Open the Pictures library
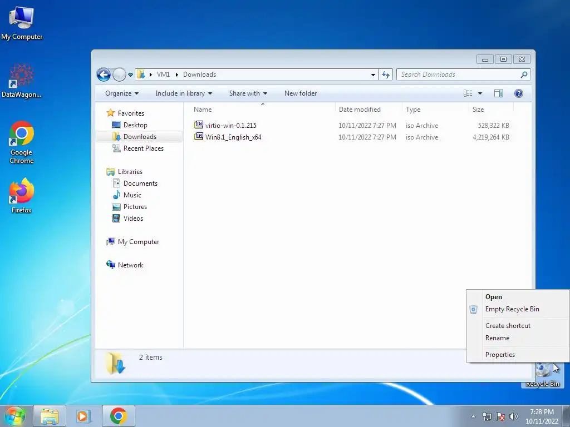The image size is (570, 427). point(135,207)
